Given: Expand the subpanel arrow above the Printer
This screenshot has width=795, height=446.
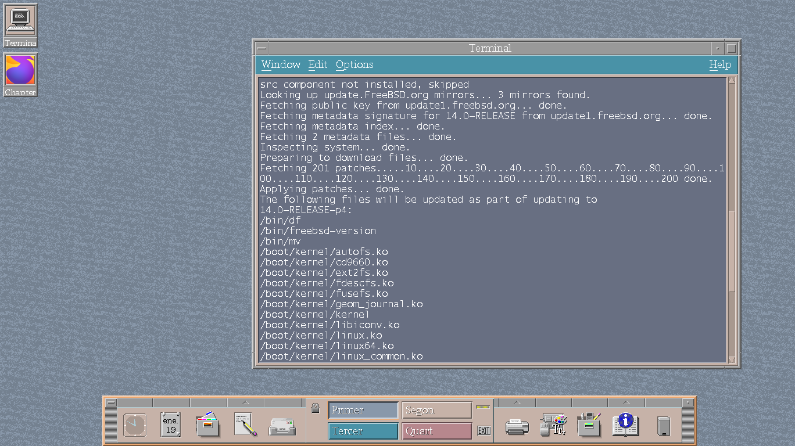Looking at the screenshot, I should pyautogui.click(x=517, y=402).
